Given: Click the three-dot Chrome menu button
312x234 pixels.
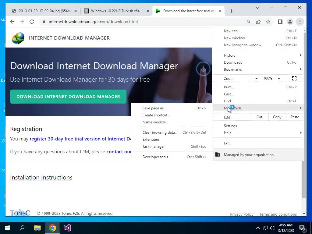Looking at the screenshot, I should (300, 22).
